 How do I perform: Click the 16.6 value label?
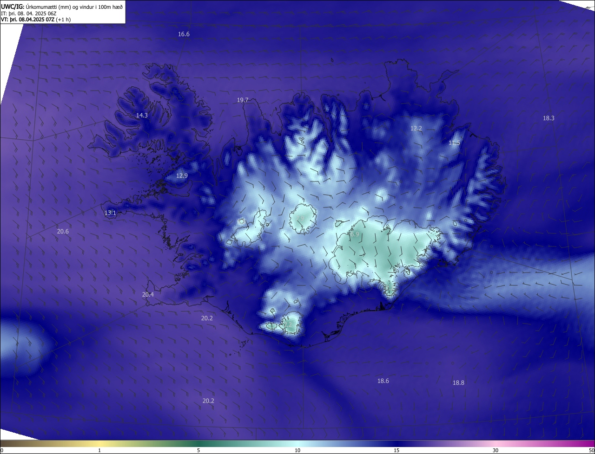click(x=184, y=34)
